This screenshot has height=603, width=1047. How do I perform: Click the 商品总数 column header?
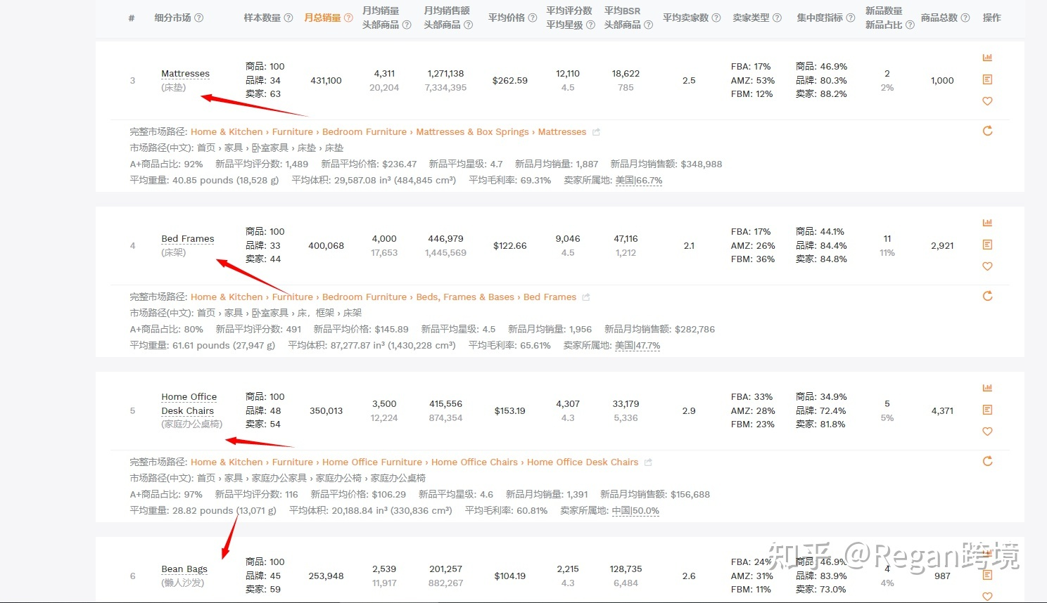click(x=939, y=18)
